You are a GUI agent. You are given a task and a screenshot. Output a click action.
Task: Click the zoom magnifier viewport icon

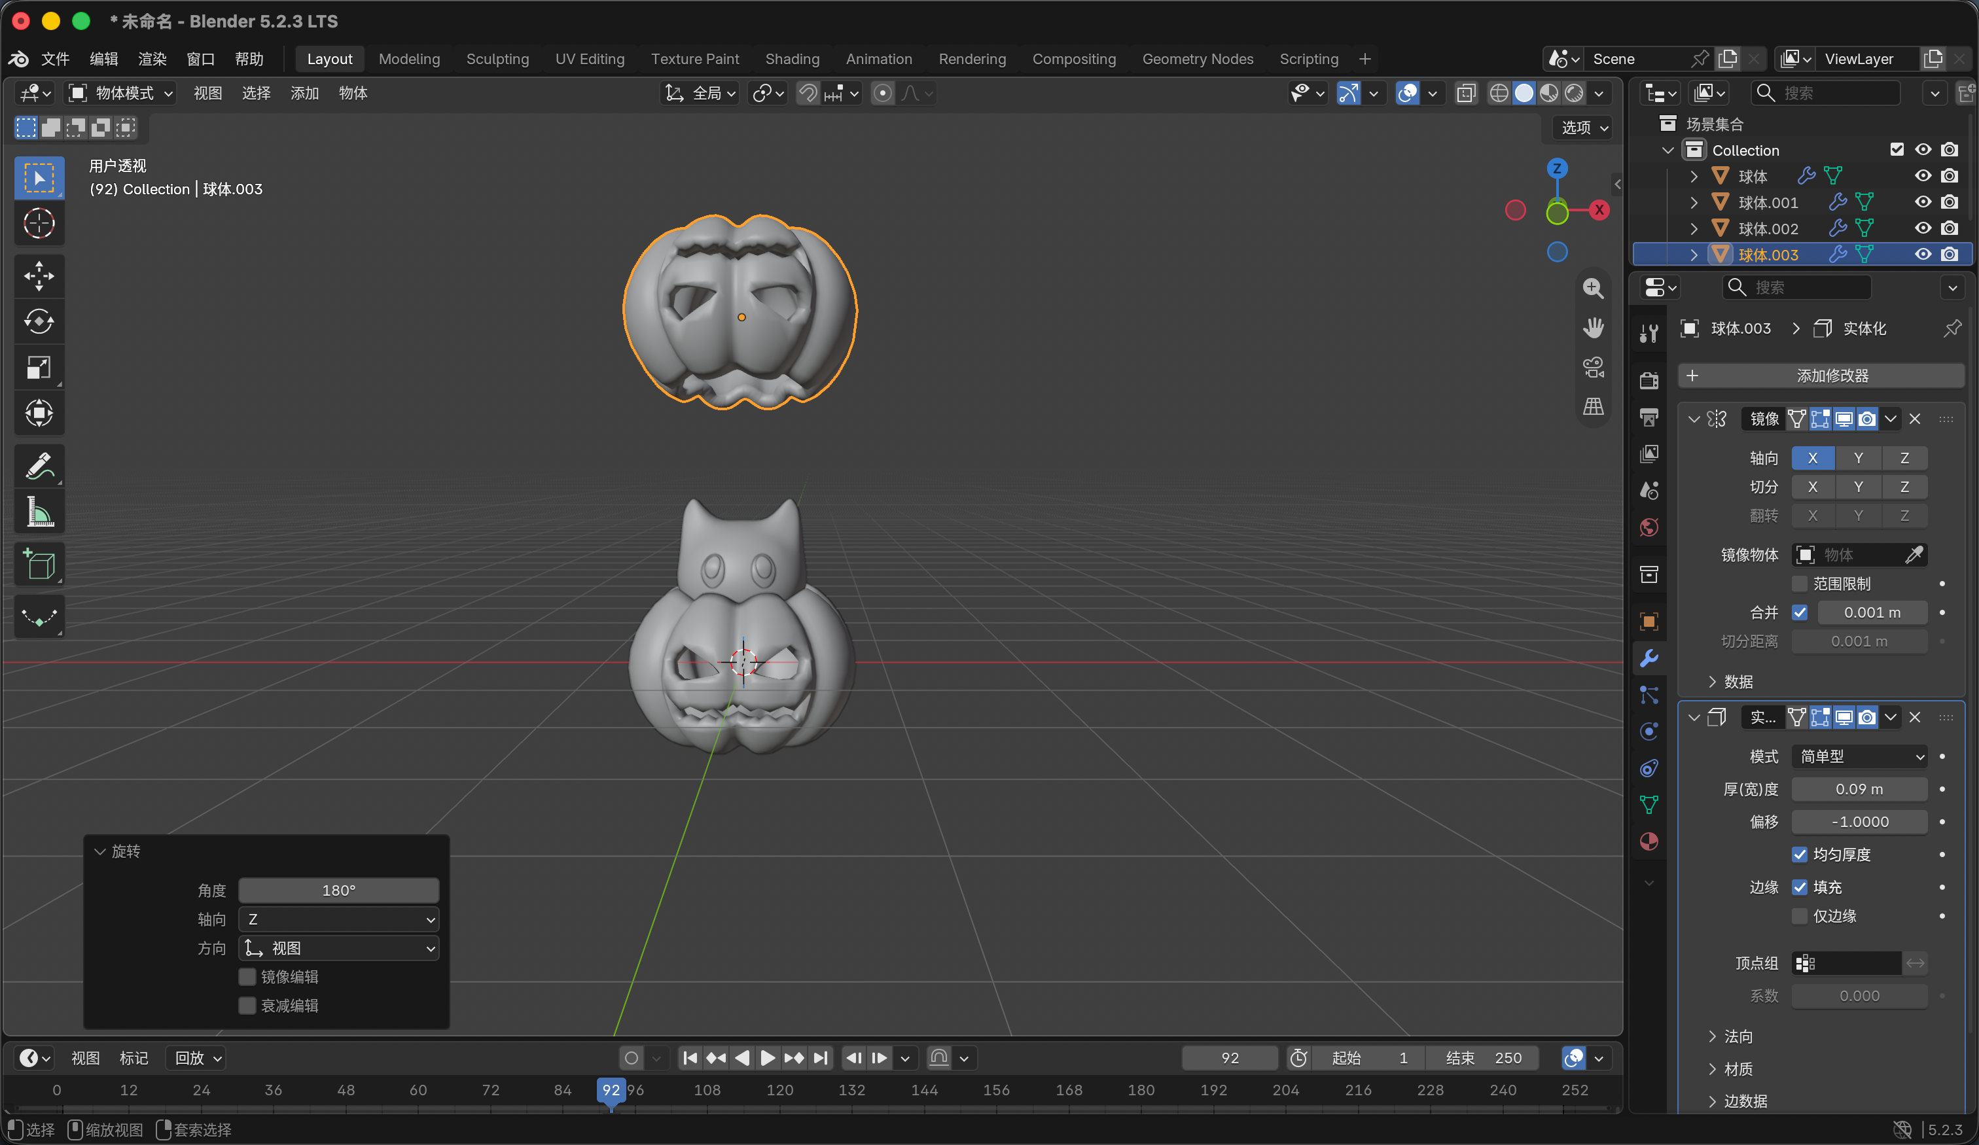click(x=1593, y=289)
